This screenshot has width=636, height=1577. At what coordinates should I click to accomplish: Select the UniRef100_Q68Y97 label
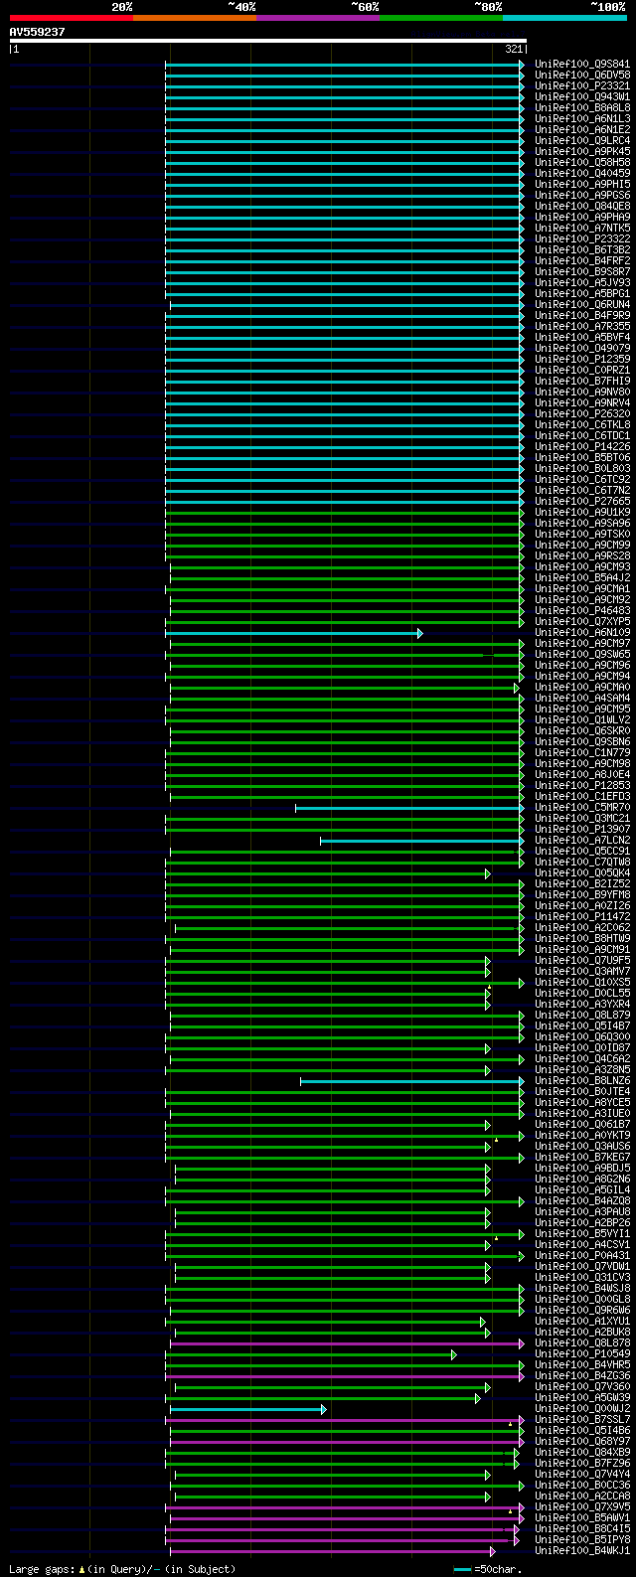coord(582,1442)
